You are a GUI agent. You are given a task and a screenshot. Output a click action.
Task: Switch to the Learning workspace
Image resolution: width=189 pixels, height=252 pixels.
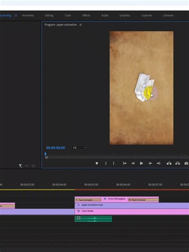pos(6,16)
